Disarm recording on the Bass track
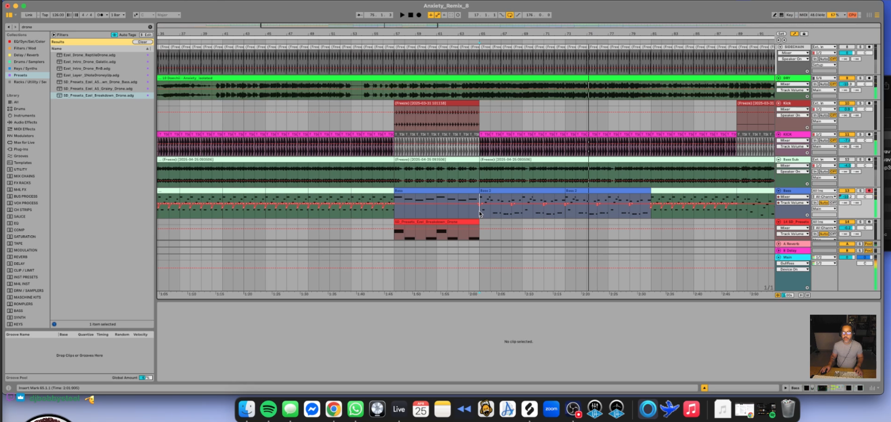 pyautogui.click(x=869, y=191)
